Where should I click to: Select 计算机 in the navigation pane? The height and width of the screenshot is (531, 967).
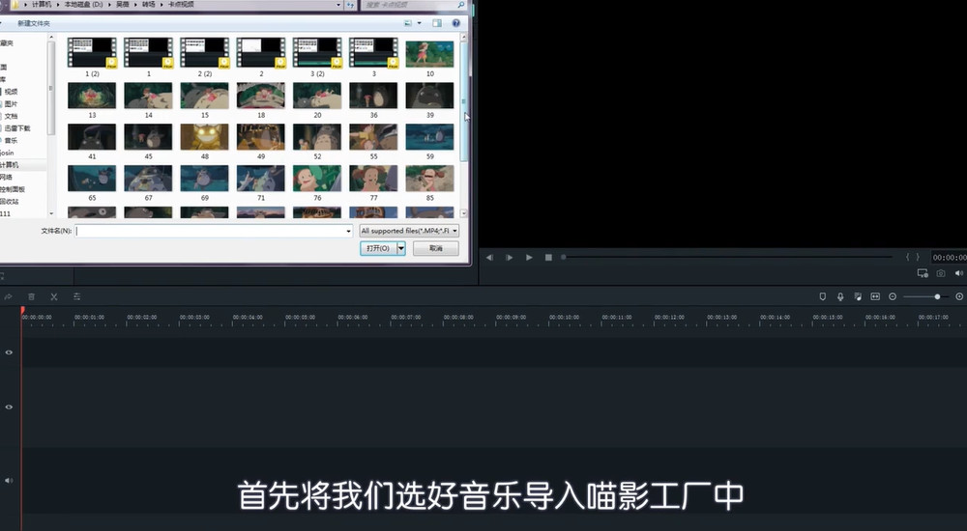(x=10, y=165)
